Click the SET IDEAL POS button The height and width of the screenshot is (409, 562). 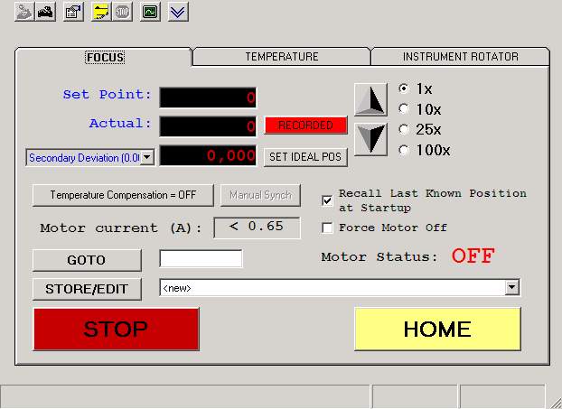click(x=306, y=157)
